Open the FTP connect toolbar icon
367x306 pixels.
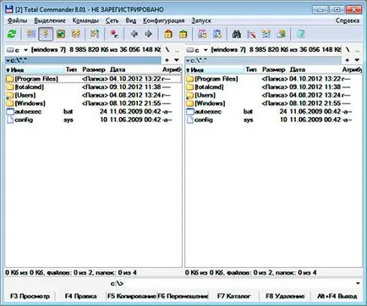202,34
